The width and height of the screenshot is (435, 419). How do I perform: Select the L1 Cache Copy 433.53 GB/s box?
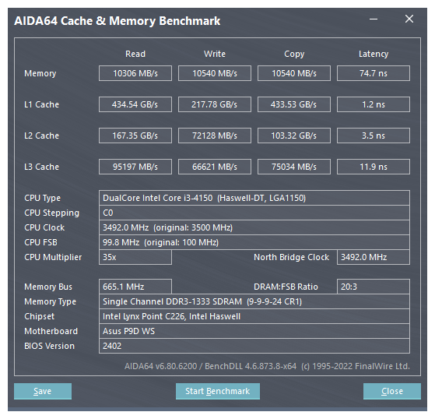tap(294, 104)
